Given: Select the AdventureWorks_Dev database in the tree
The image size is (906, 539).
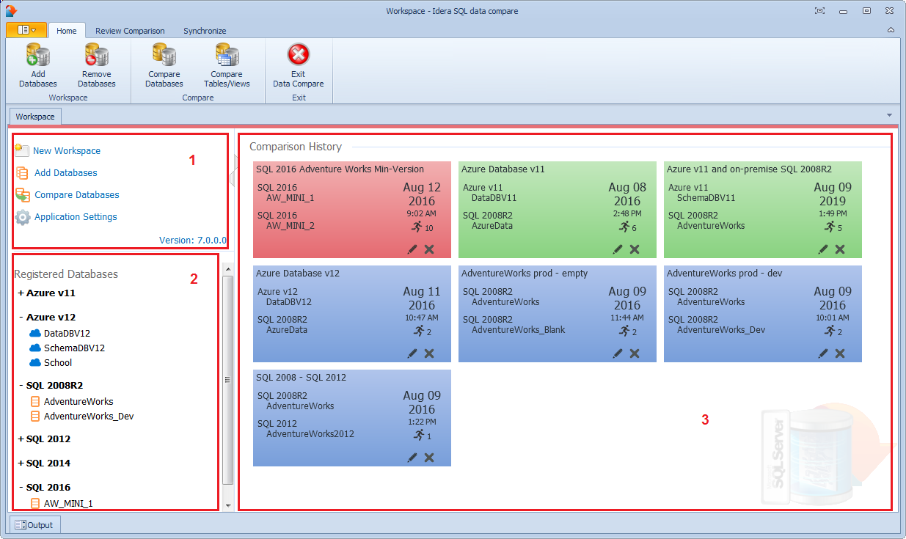Looking at the screenshot, I should 89,417.
